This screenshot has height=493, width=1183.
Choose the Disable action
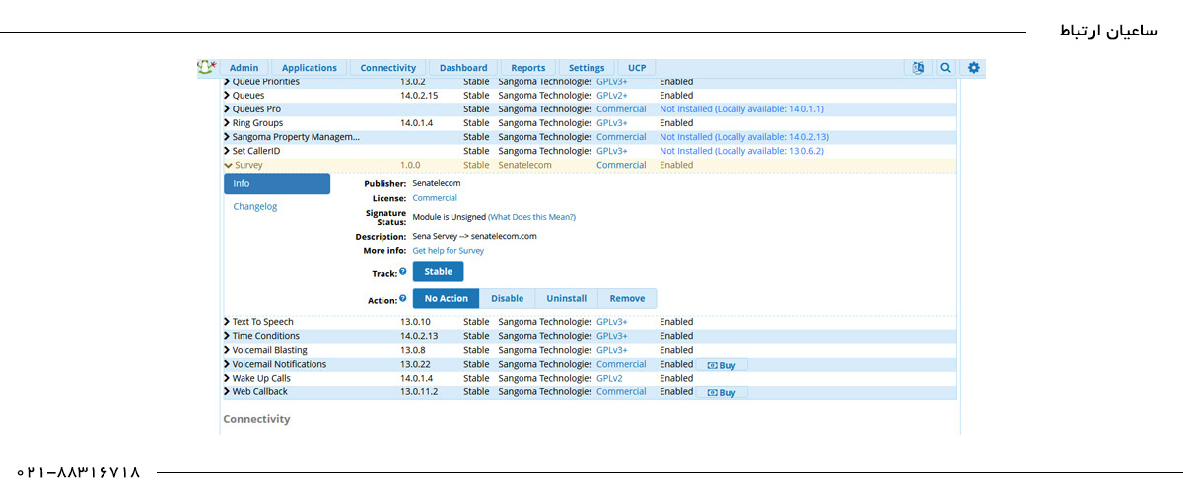tap(508, 298)
